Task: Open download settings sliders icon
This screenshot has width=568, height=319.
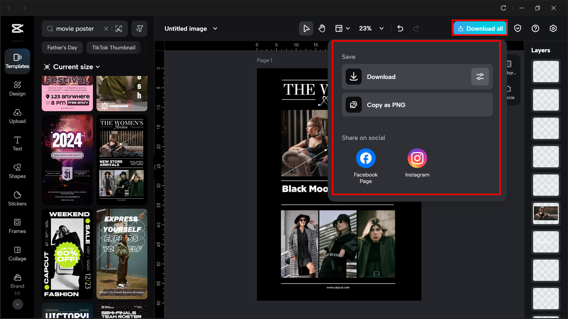Action: [480, 77]
